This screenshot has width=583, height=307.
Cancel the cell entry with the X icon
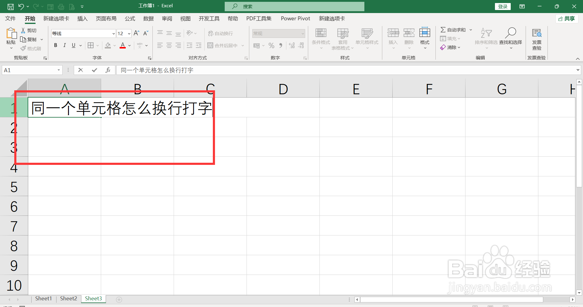[x=80, y=70]
